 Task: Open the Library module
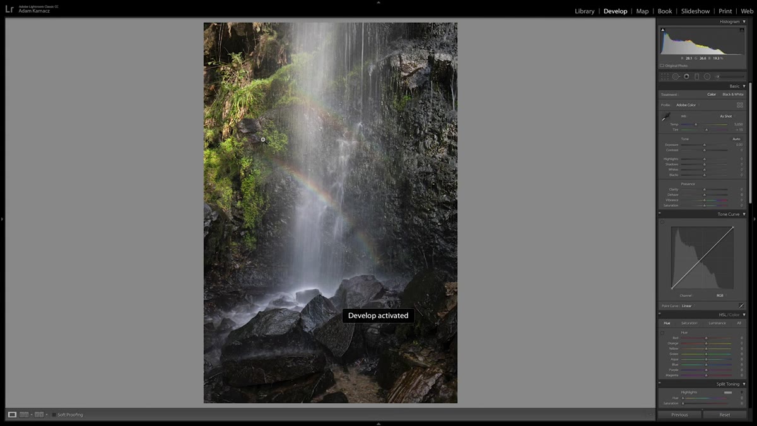coord(585,11)
